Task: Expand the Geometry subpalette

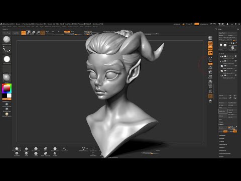Action: pos(222,136)
